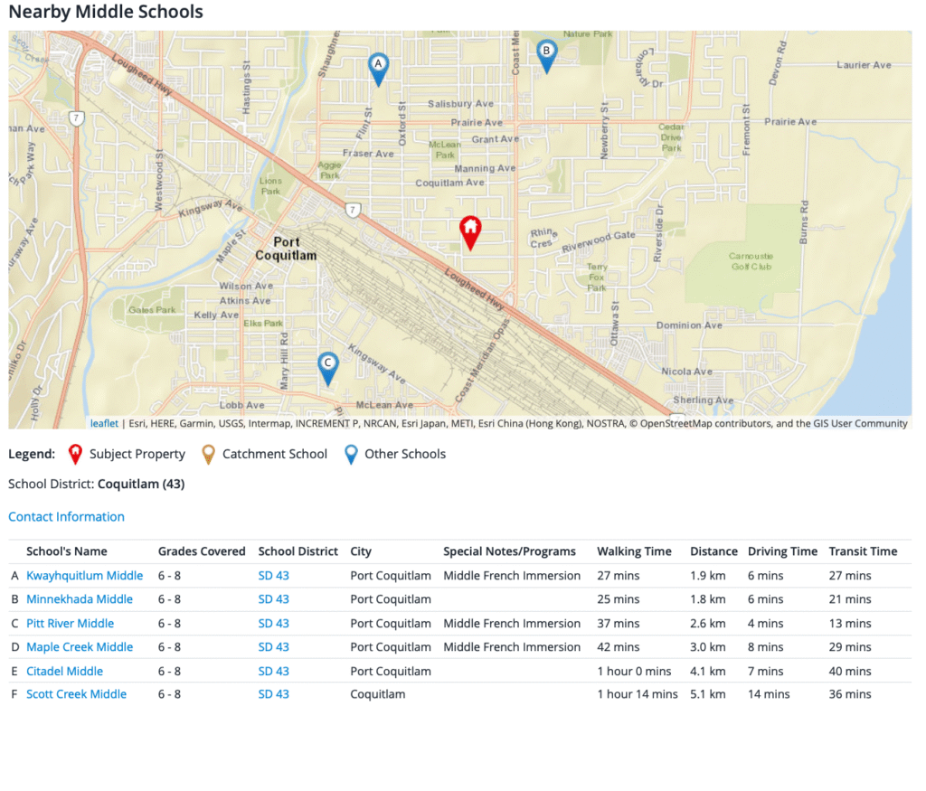Image resolution: width=926 pixels, height=791 pixels.
Task: Click Carnoustie Golf Club area on map
Action: [x=750, y=261]
